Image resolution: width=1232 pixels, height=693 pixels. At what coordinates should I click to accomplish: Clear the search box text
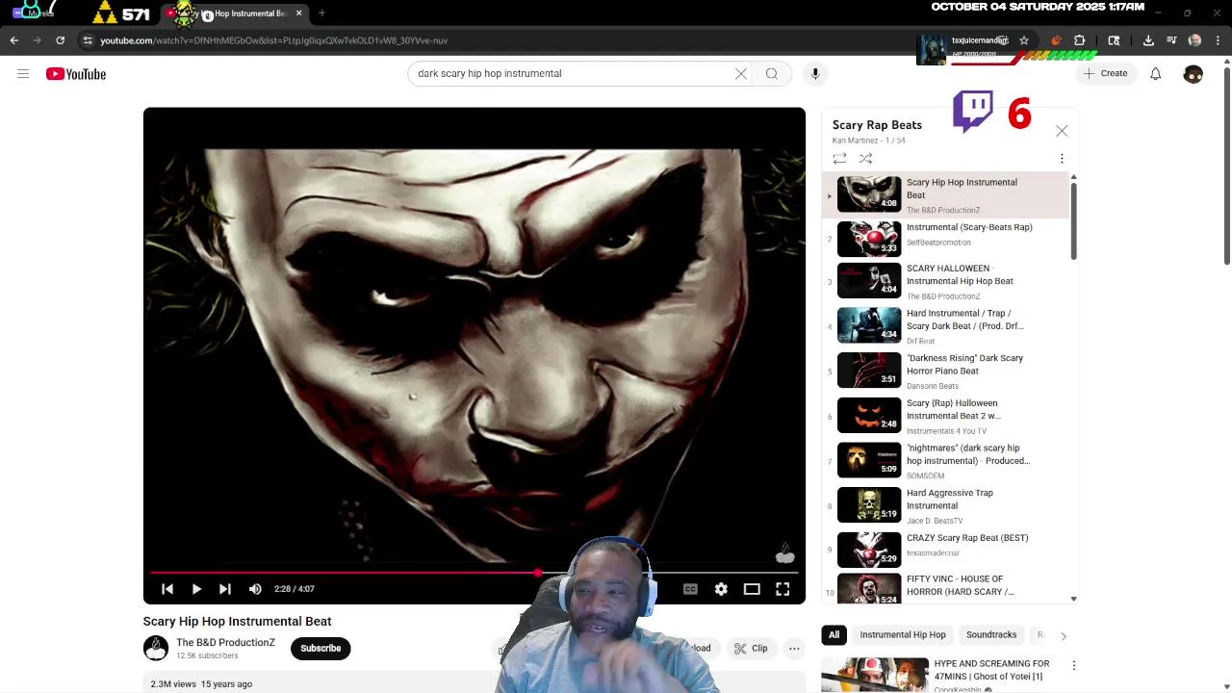(x=741, y=73)
